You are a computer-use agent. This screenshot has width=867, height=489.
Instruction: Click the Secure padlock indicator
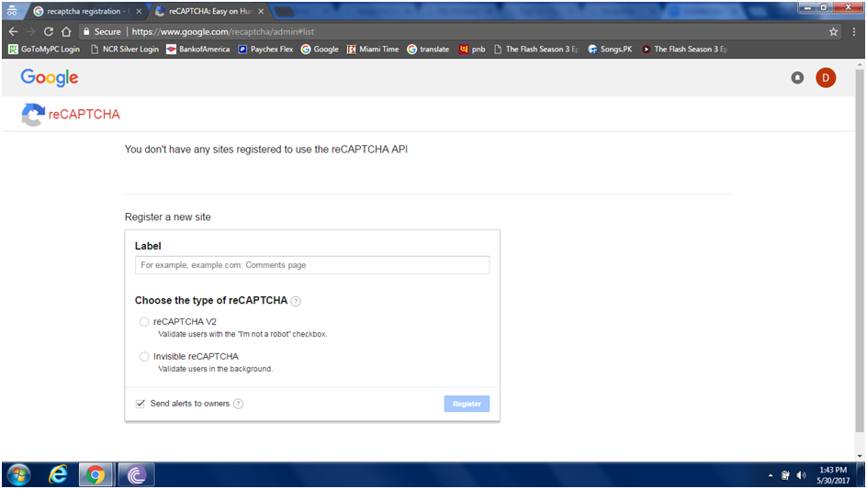pyautogui.click(x=102, y=31)
